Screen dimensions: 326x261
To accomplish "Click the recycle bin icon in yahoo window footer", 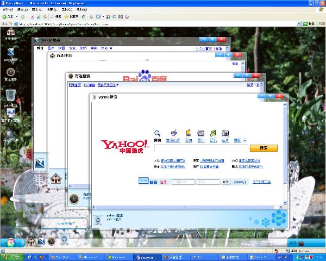I will (98, 220).
